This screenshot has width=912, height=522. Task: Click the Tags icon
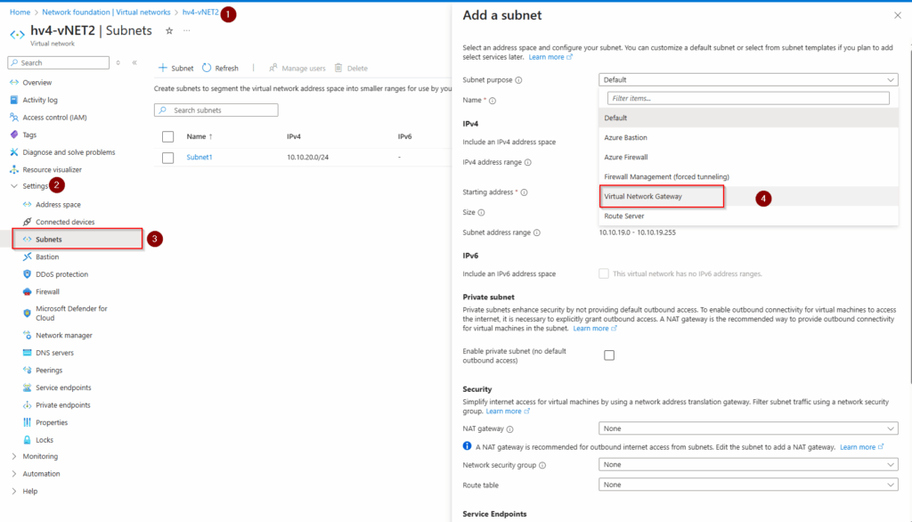[14, 135]
